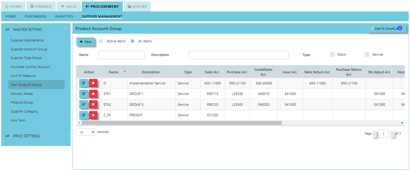This screenshot has height=171, width=410.
Task: Edit the STK2 row entry
Action: 84,105
